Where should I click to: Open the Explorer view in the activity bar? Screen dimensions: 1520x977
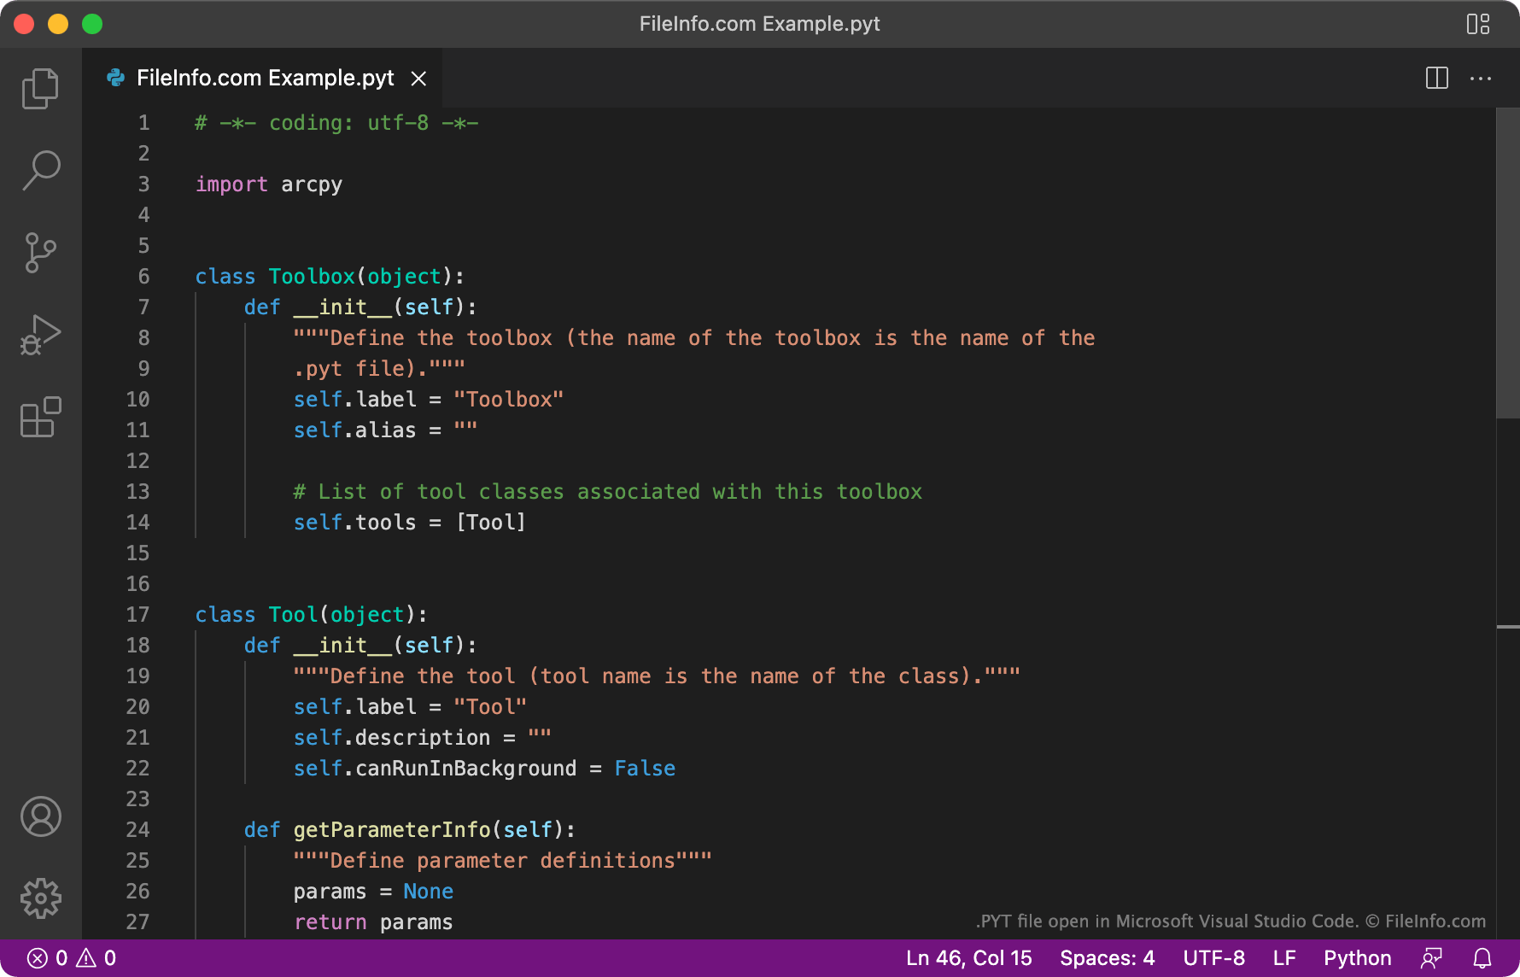(40, 88)
